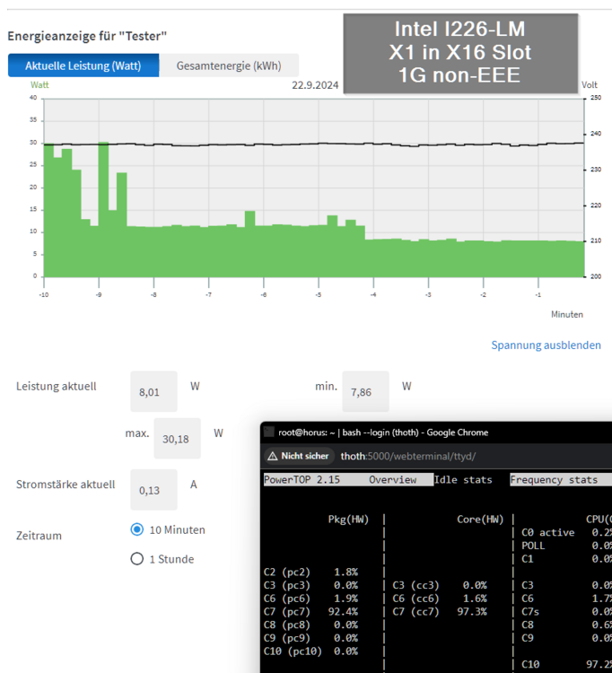Click the C0 active row in CPU column

(x=566, y=533)
